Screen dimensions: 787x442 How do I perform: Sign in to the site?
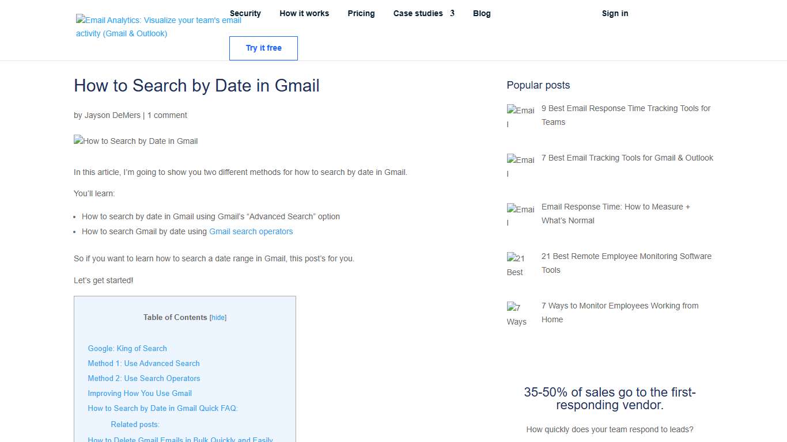click(615, 13)
